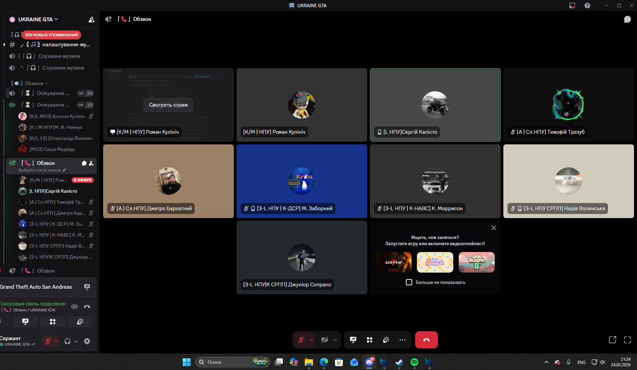
Task: Open Steam from the taskbar
Action: (x=399, y=362)
